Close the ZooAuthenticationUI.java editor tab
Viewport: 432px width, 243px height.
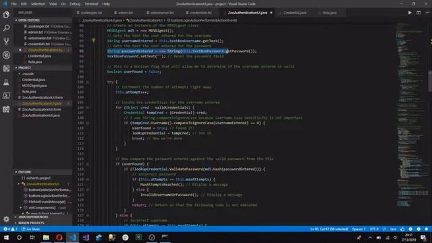click(271, 13)
